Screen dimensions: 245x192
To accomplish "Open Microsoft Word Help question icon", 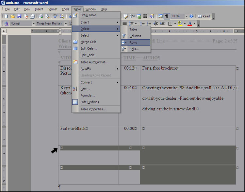I will pyautogui.click(x=191, y=16).
